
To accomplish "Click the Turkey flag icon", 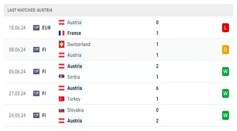I will 62,99.
